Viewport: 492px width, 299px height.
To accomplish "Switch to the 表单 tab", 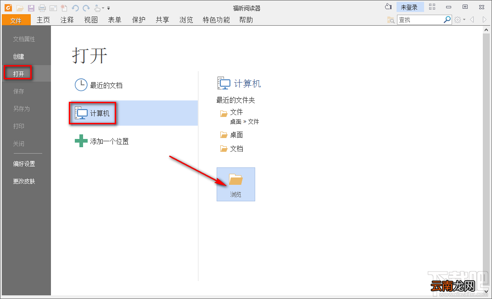I will pos(115,20).
